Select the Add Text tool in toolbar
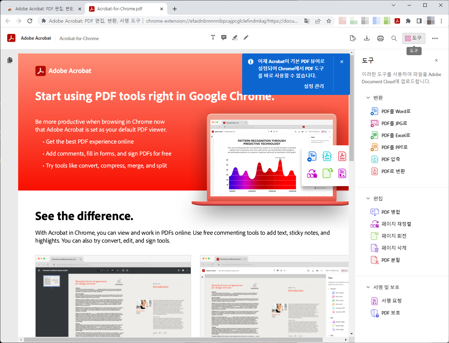 pos(213,37)
